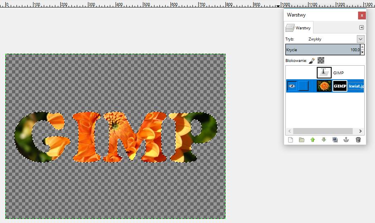Raise the layer with green up arrow

[x=313, y=140]
